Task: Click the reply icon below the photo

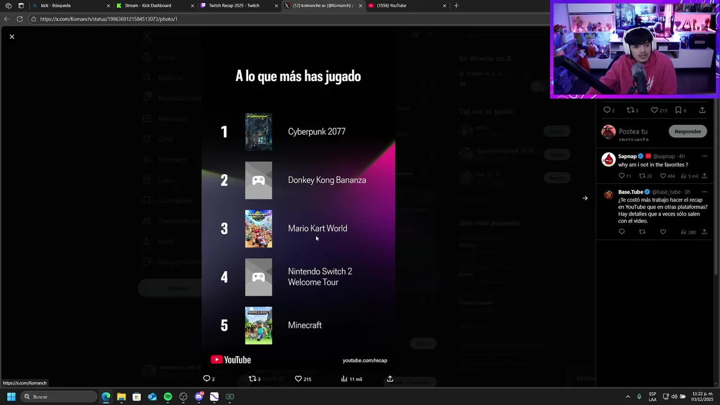Action: click(x=206, y=379)
